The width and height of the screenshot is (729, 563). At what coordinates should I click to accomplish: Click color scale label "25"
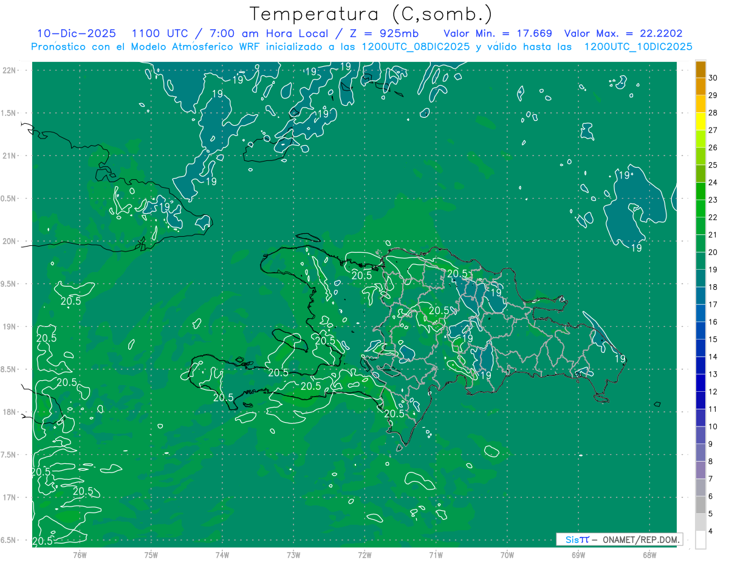pos(714,165)
